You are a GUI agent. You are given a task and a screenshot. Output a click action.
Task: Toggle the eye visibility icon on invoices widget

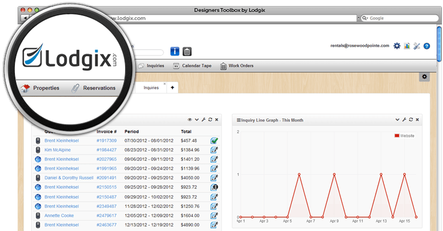coord(190,119)
